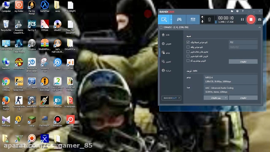Screen dimensions: 270x152
Task: Open the ویدیو (Video) tab
Action: [x=166, y=53]
